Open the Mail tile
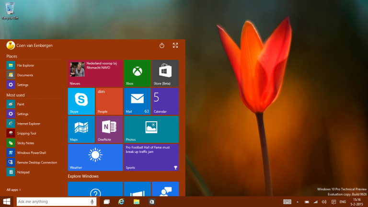The height and width of the screenshot is (207, 368). (x=137, y=101)
